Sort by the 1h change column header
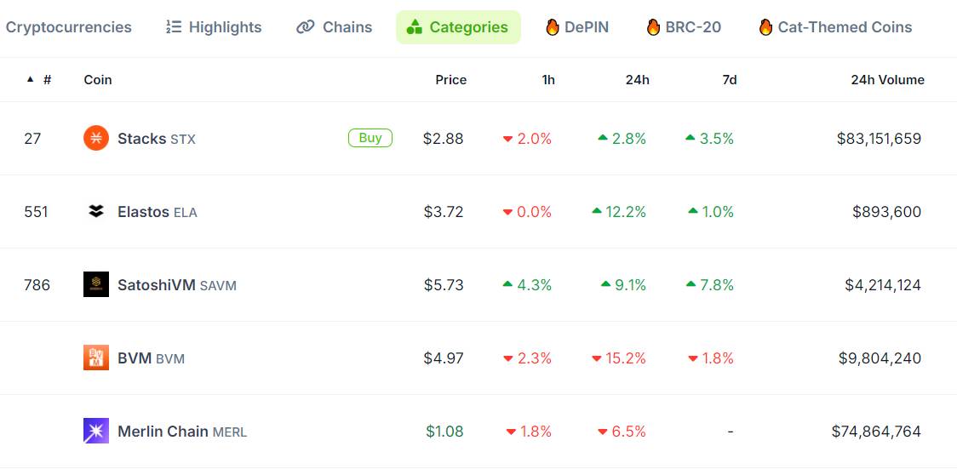957x469 pixels. [x=548, y=80]
